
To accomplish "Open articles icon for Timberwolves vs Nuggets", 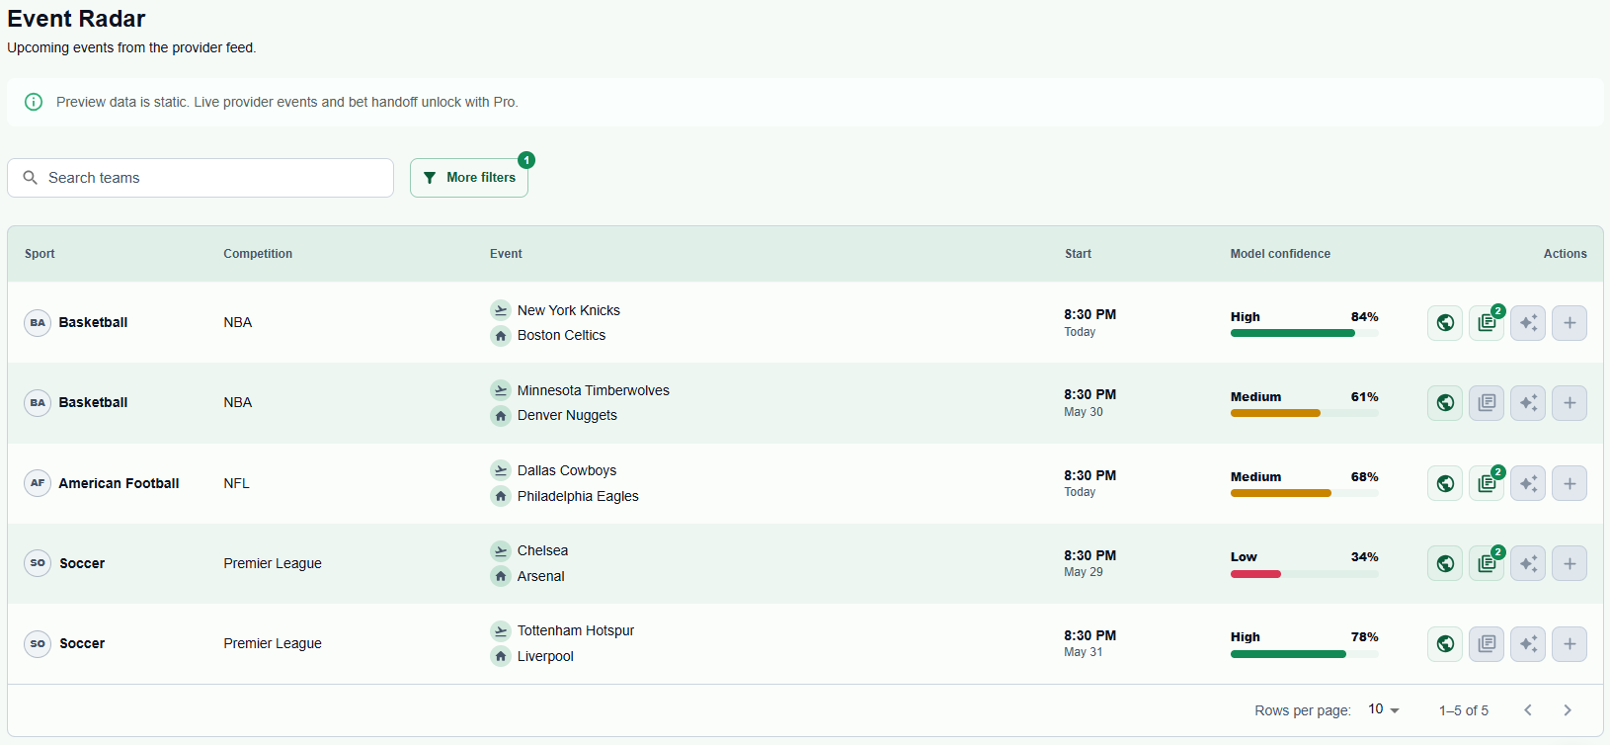I will 1487,403.
